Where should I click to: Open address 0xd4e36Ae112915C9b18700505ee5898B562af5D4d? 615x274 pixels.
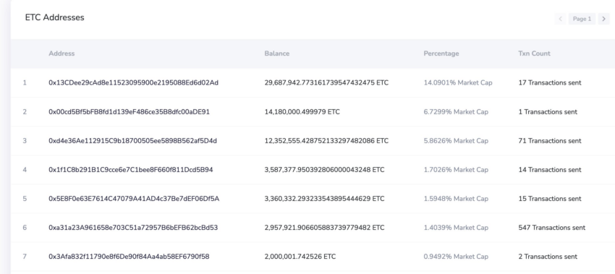[132, 141]
